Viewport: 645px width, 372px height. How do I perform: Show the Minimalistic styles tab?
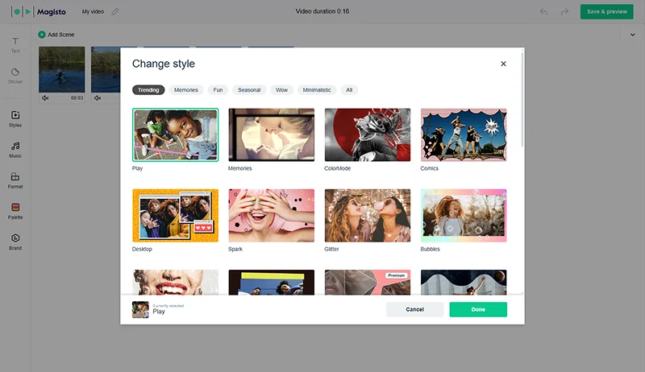(x=317, y=90)
